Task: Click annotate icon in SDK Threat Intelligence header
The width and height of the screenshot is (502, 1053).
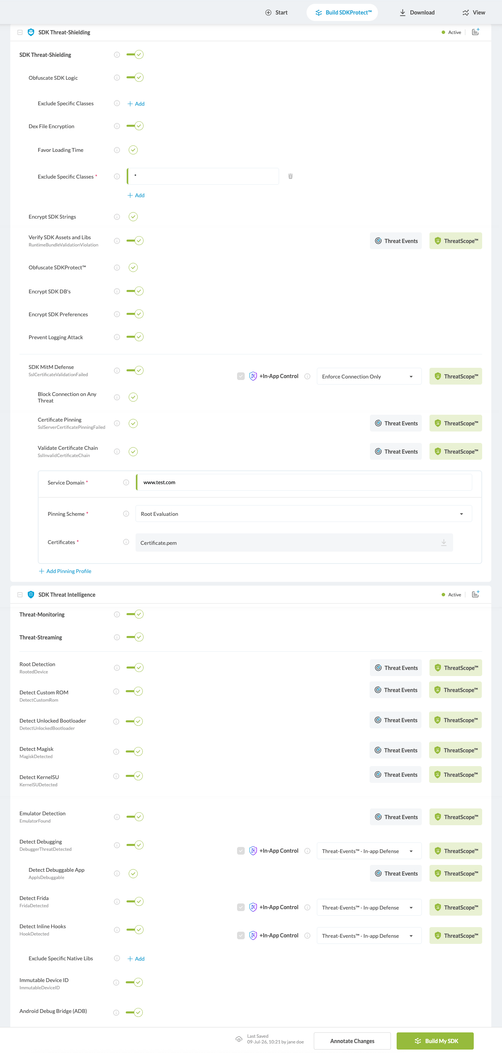Action: coord(475,594)
